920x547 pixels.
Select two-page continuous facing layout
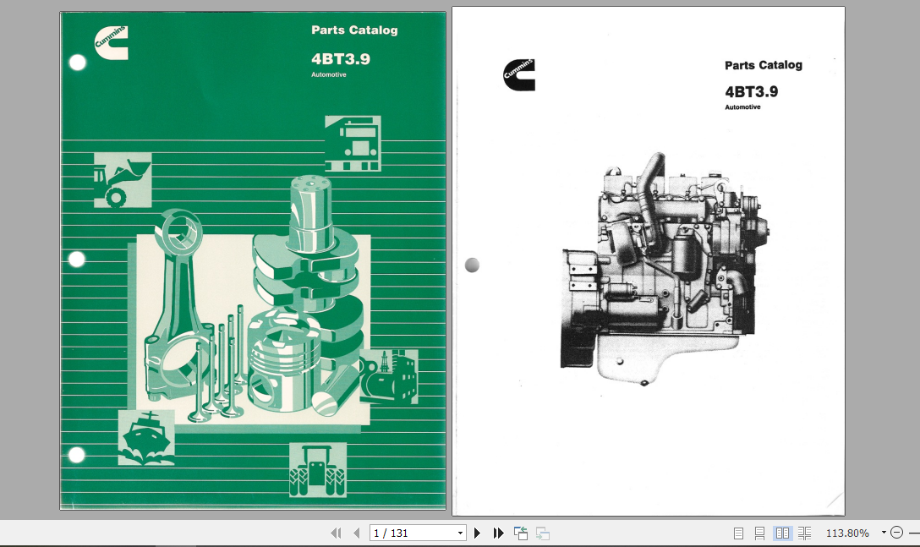pyautogui.click(x=804, y=533)
